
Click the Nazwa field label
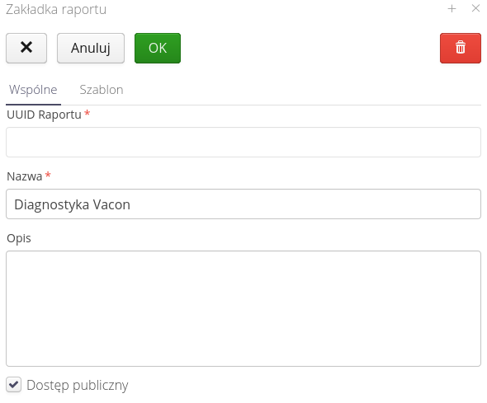(x=25, y=176)
